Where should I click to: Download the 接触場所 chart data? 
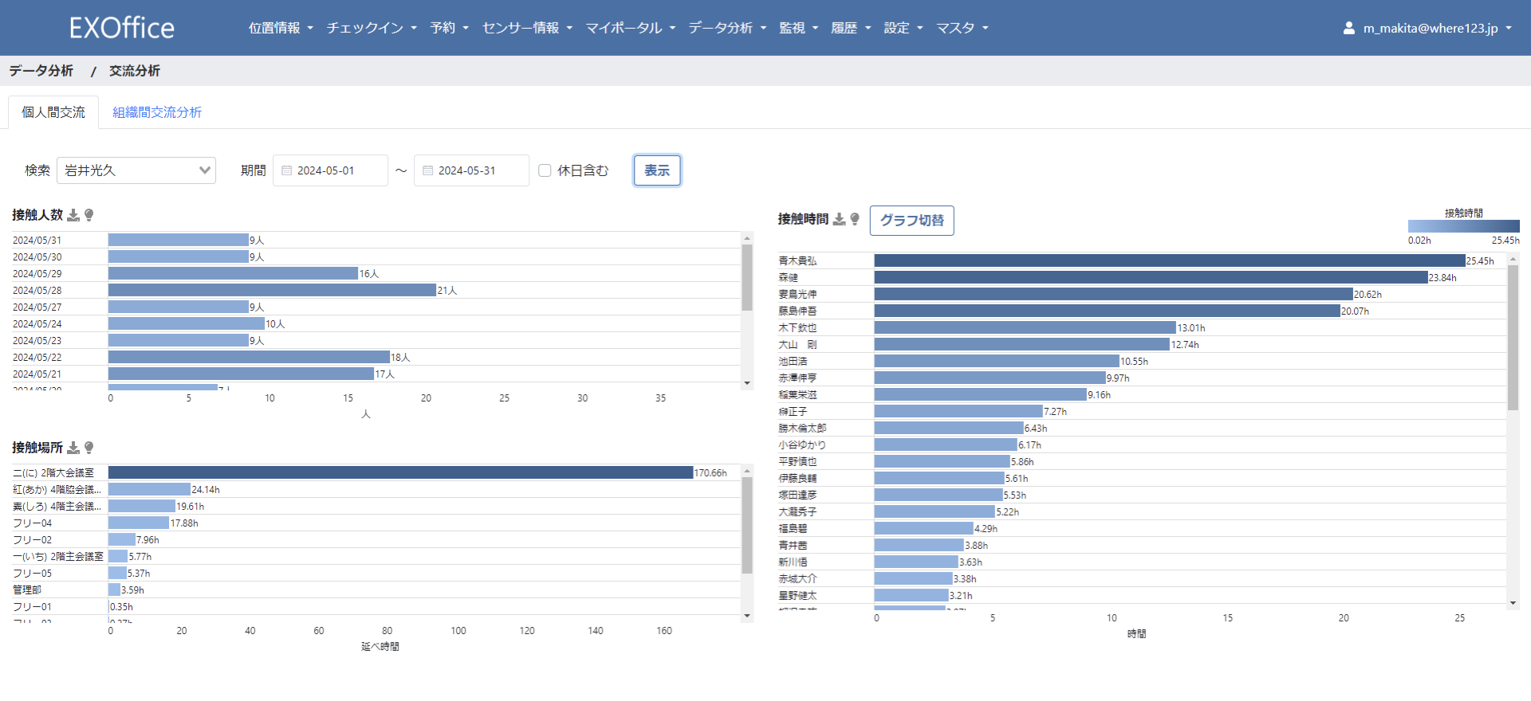click(x=73, y=448)
